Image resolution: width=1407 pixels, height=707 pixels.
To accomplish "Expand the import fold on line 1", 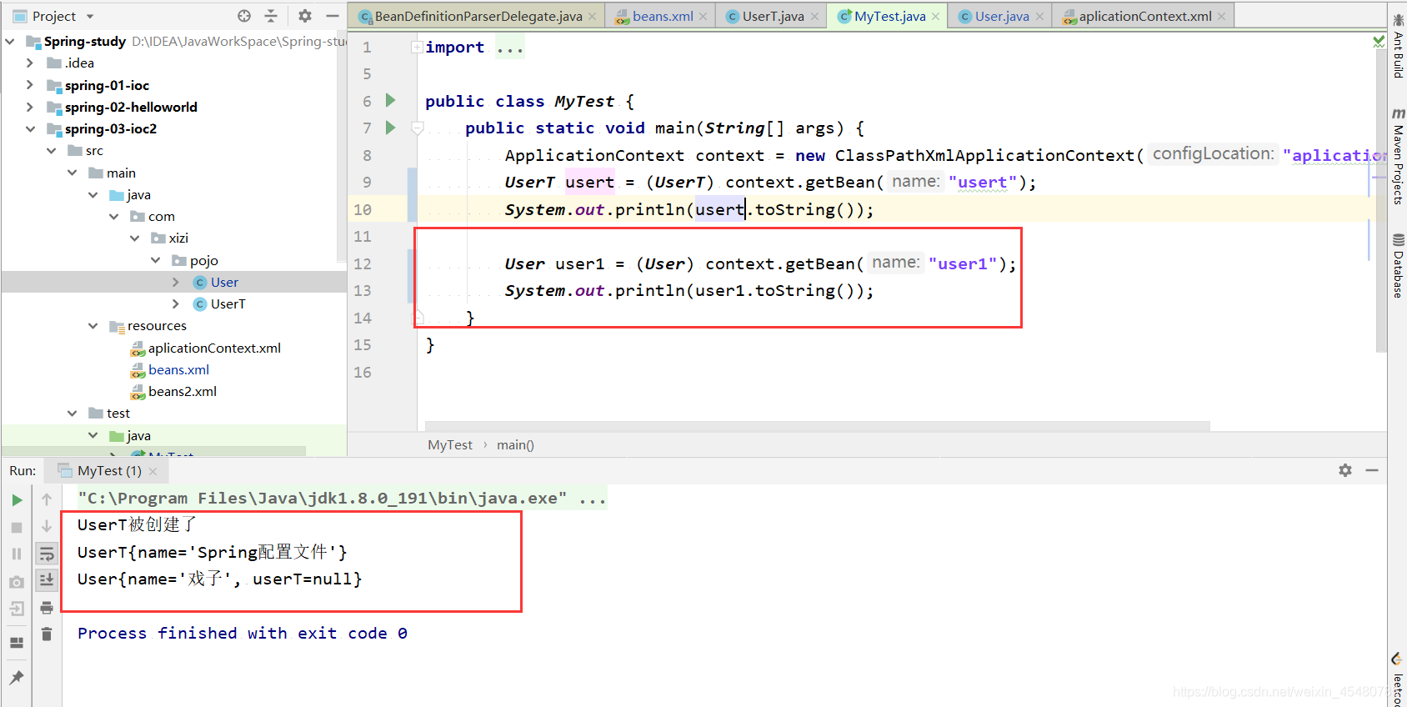I will tap(417, 48).
